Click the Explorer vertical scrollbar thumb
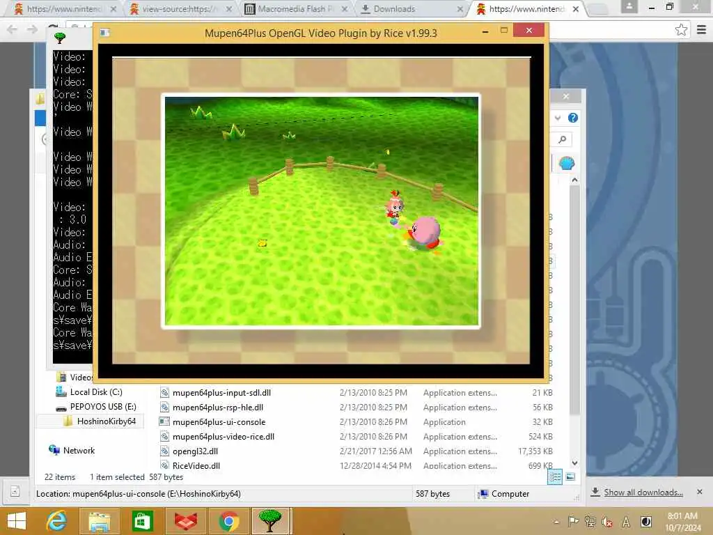The width and height of the screenshot is (713, 535). pos(574,300)
